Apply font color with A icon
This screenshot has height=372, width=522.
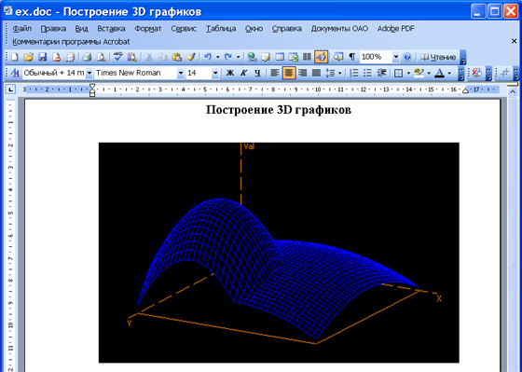(440, 73)
